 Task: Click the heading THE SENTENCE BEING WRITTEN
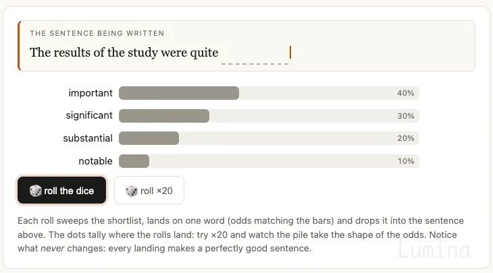point(97,33)
